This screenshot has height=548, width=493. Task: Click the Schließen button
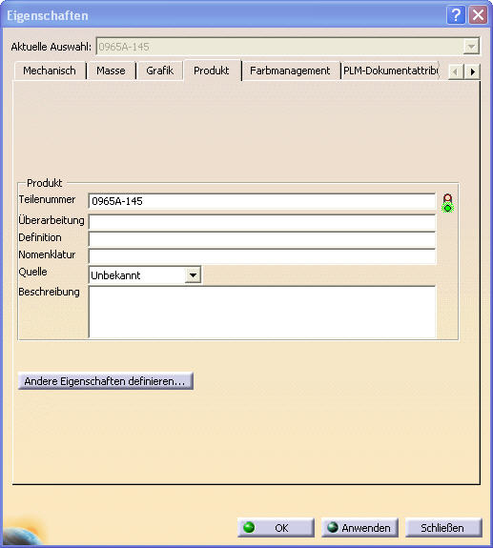(x=443, y=527)
